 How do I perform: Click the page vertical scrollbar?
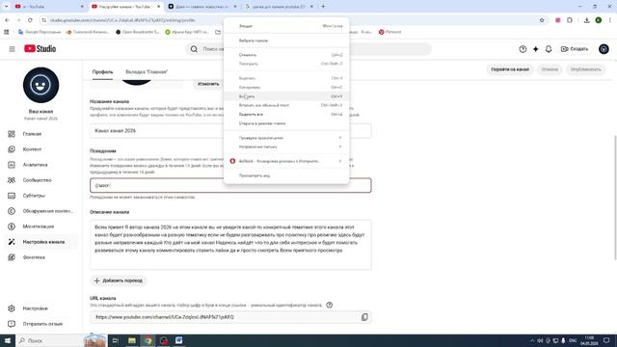click(615, 198)
